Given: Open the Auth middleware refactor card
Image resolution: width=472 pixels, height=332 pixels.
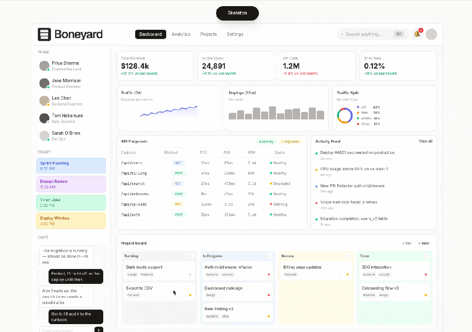Looking at the screenshot, I should pyautogui.click(x=238, y=270).
